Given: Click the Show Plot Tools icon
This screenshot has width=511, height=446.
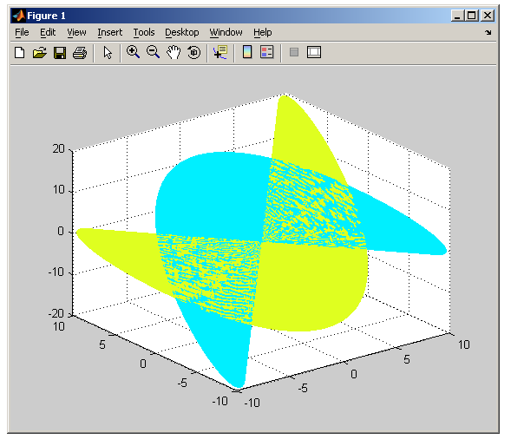Looking at the screenshot, I should tap(314, 52).
